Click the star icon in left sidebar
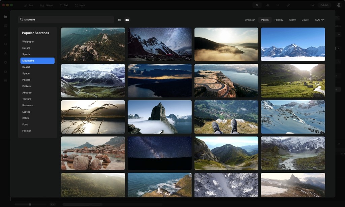 click(5, 53)
